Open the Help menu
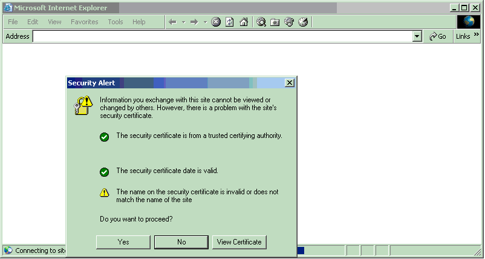This screenshot has height=259, width=485. (139, 22)
